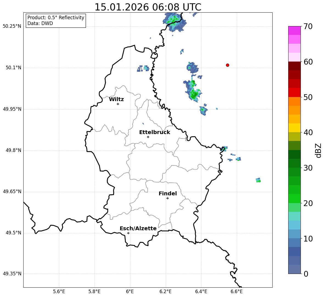Click the 6.6°E longitude label
Screen dimensions: 325x297
click(237, 292)
